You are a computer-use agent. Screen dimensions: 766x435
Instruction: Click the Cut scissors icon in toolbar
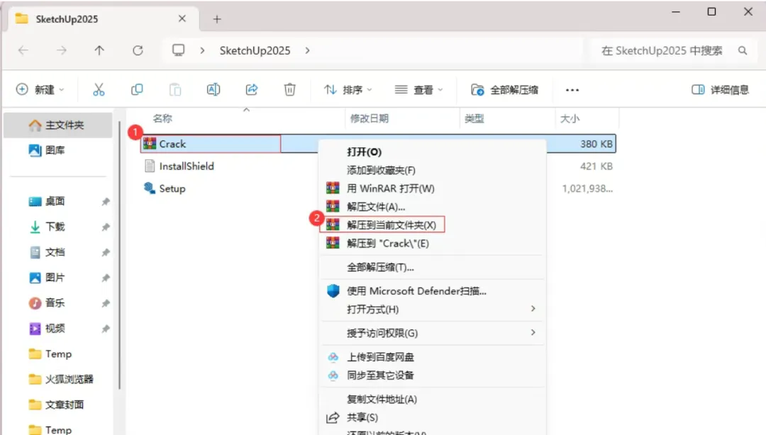99,89
